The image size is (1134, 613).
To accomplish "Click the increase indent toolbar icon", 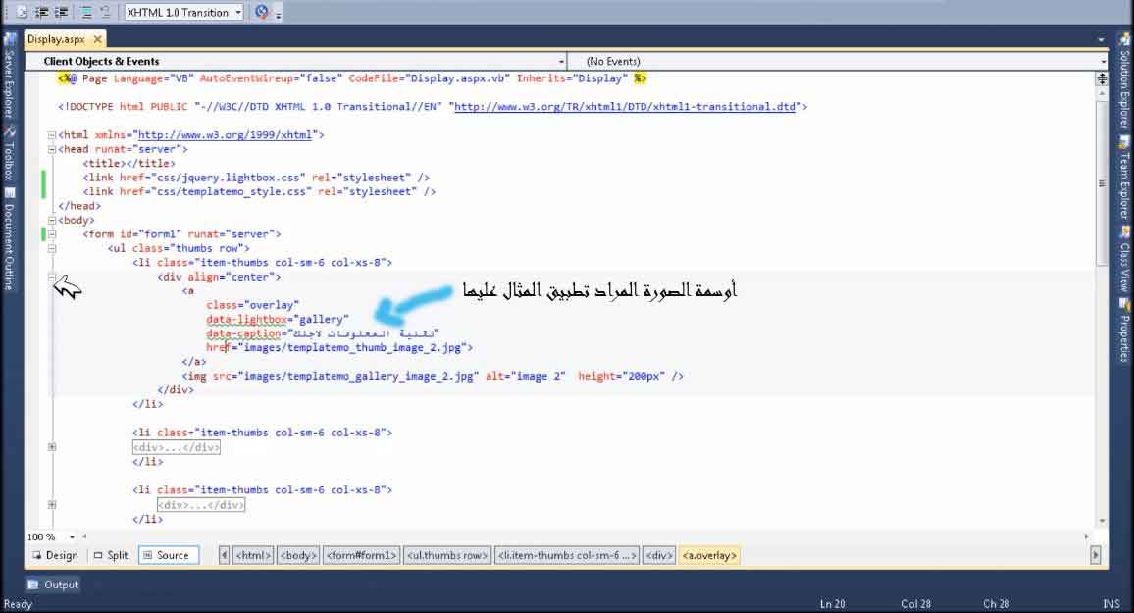I will [x=62, y=12].
